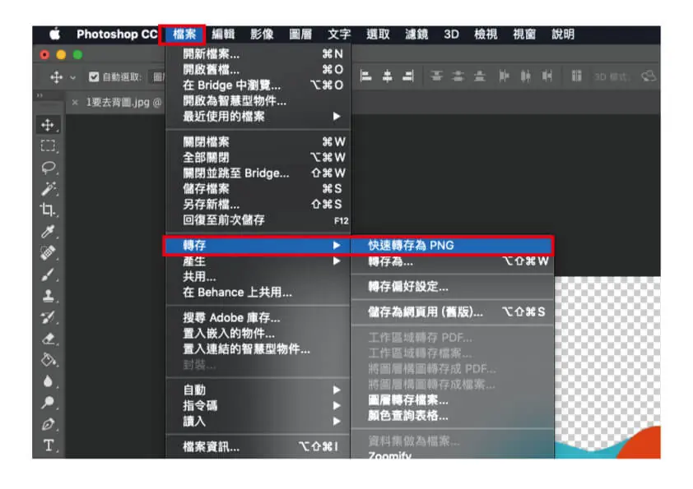Open the 檔案 menu
693x489 pixels.
184,34
